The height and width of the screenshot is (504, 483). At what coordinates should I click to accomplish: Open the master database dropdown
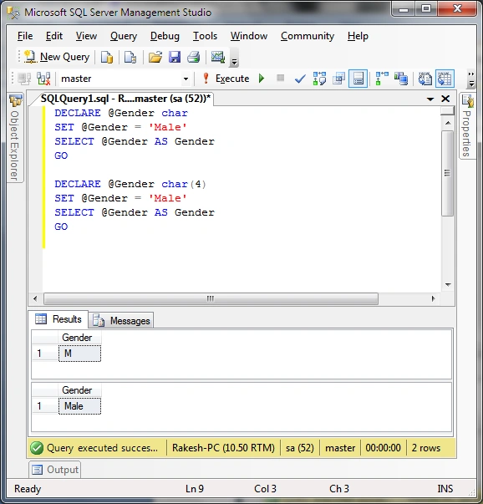(x=186, y=79)
